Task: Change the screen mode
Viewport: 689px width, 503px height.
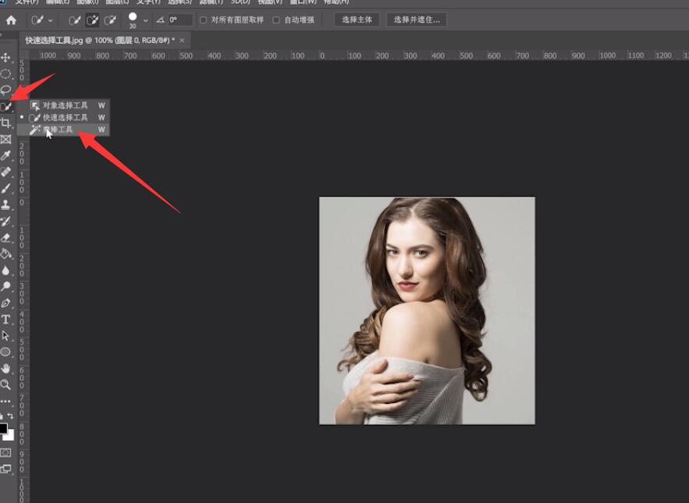Action: 5,469
